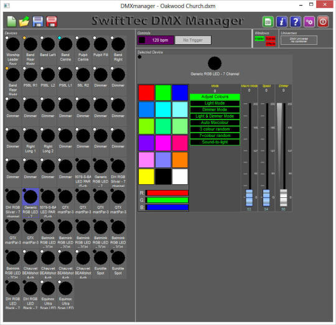Open a file using the folder icon
The width and height of the screenshot is (336, 325).
[x=24, y=21]
